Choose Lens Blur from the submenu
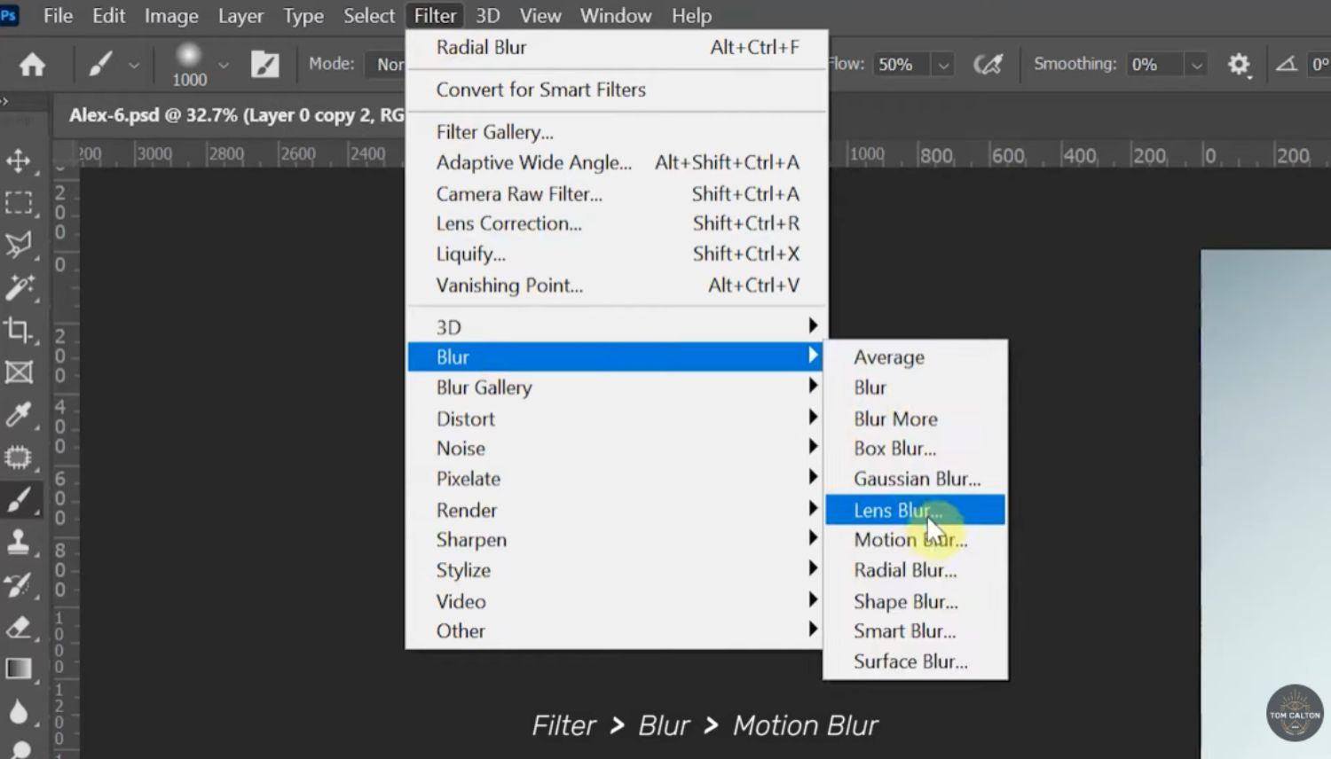Viewport: 1331px width, 759px height. coord(915,510)
